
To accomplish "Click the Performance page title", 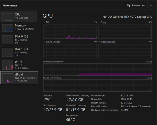I will coord(10,6).
